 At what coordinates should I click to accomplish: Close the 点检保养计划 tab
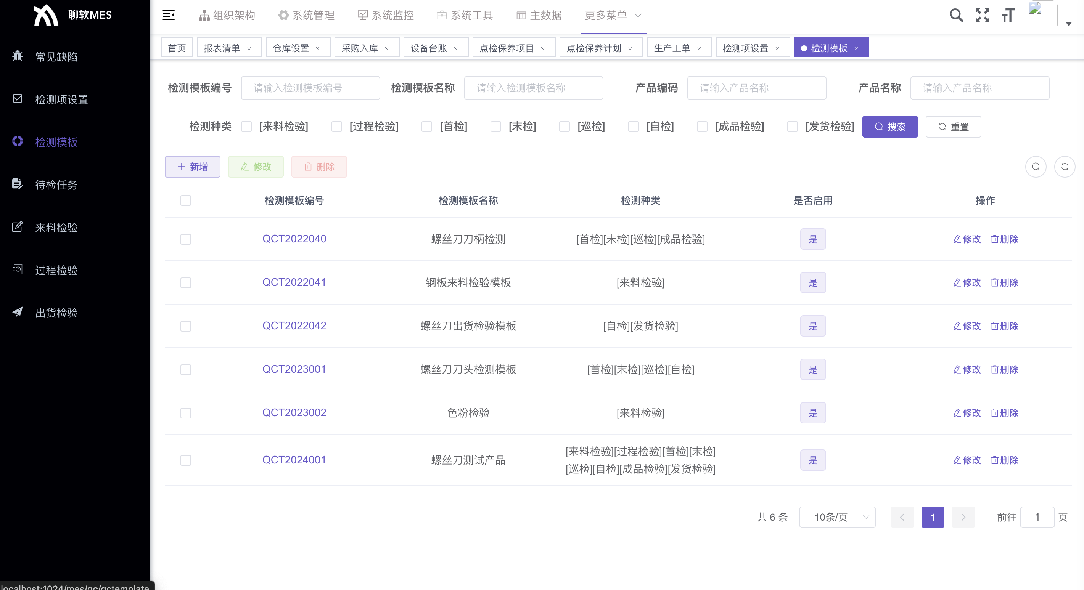630,48
